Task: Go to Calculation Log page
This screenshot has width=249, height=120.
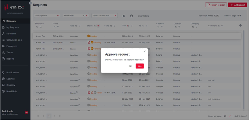Action: coord(14,40)
